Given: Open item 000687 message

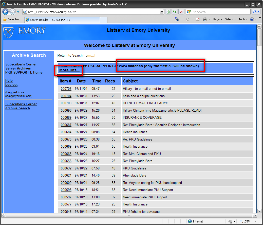Looking at the screenshot, I should click(x=66, y=125).
